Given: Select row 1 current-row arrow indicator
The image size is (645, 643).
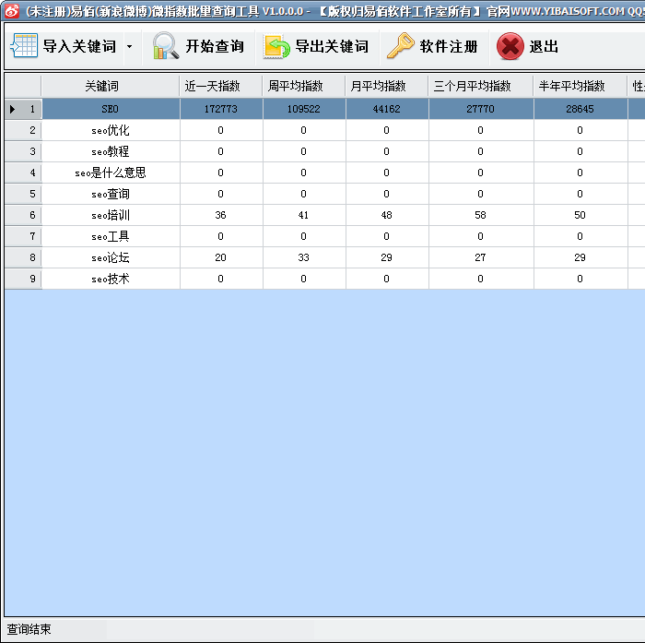Looking at the screenshot, I should pyautogui.click(x=12, y=109).
